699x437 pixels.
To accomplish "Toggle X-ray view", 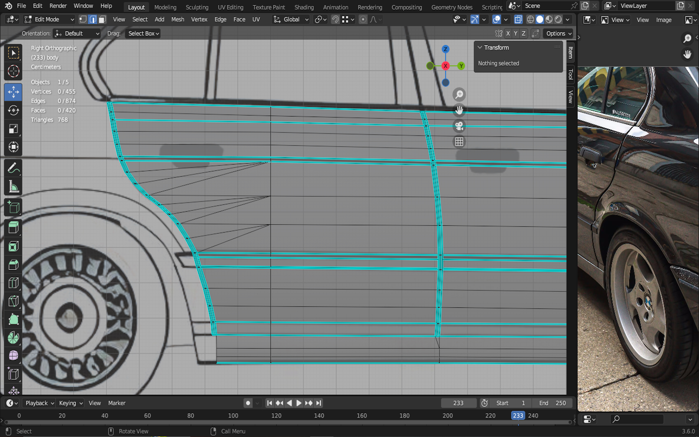I will [518, 19].
